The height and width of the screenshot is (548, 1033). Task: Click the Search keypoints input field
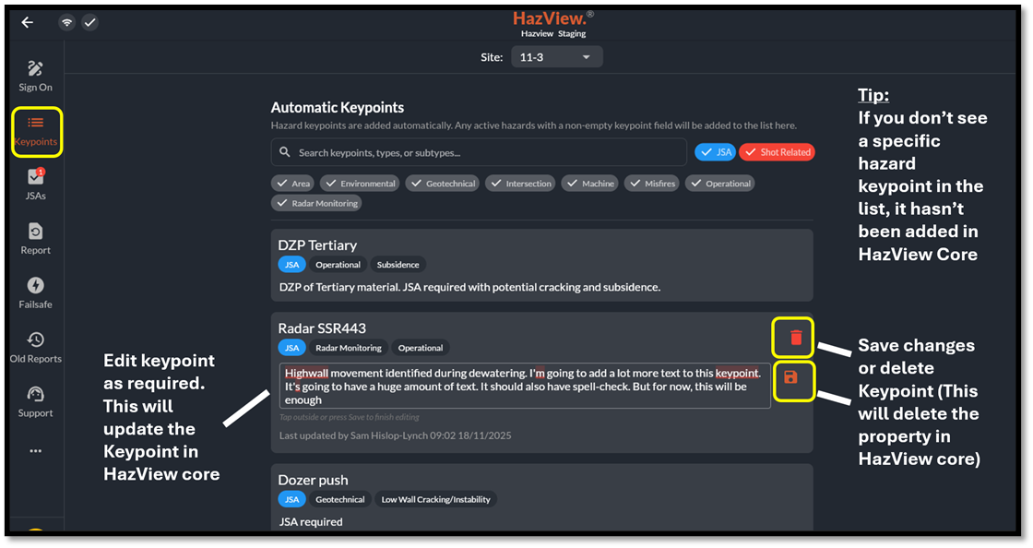(480, 152)
